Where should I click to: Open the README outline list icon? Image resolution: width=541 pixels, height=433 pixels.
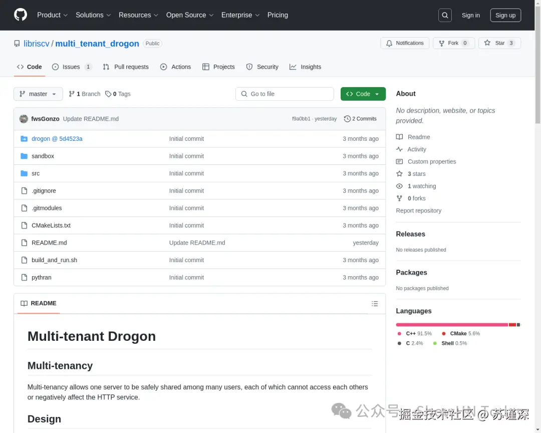coord(375,304)
